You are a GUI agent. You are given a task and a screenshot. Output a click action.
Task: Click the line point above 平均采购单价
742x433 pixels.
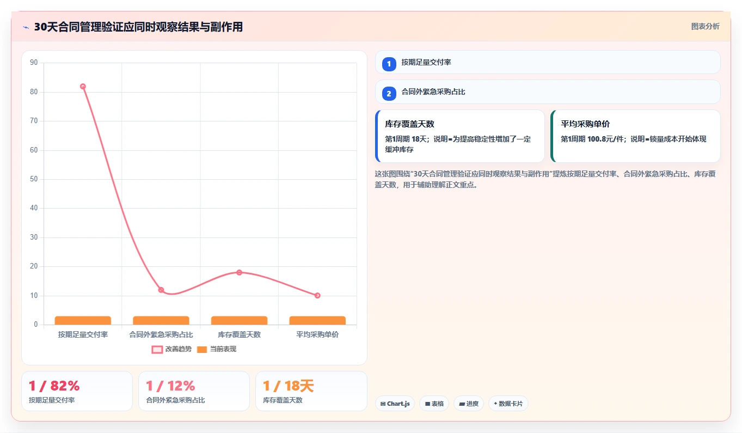tap(317, 296)
